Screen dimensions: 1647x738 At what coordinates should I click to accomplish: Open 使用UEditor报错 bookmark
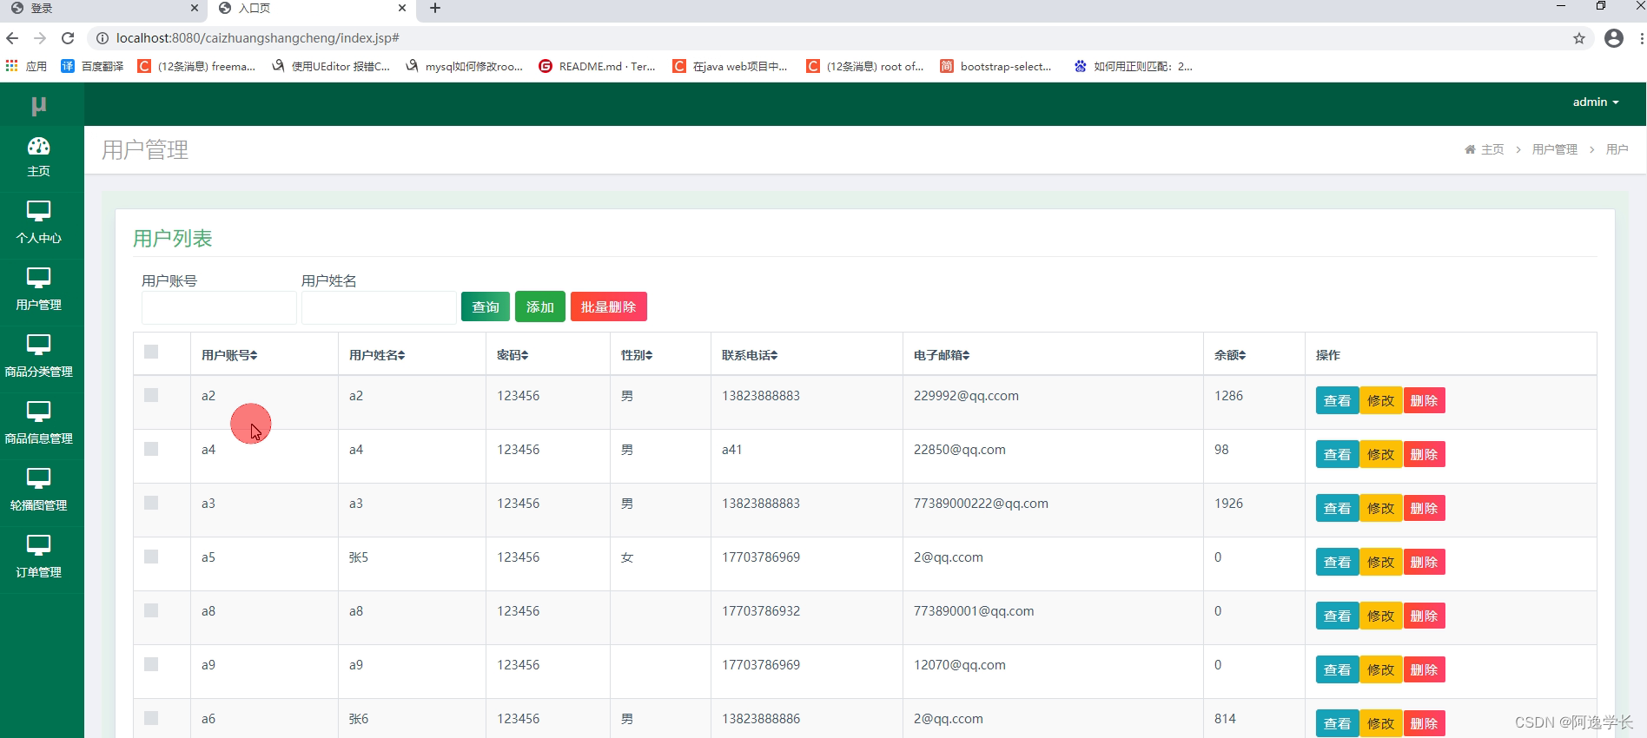[330, 66]
